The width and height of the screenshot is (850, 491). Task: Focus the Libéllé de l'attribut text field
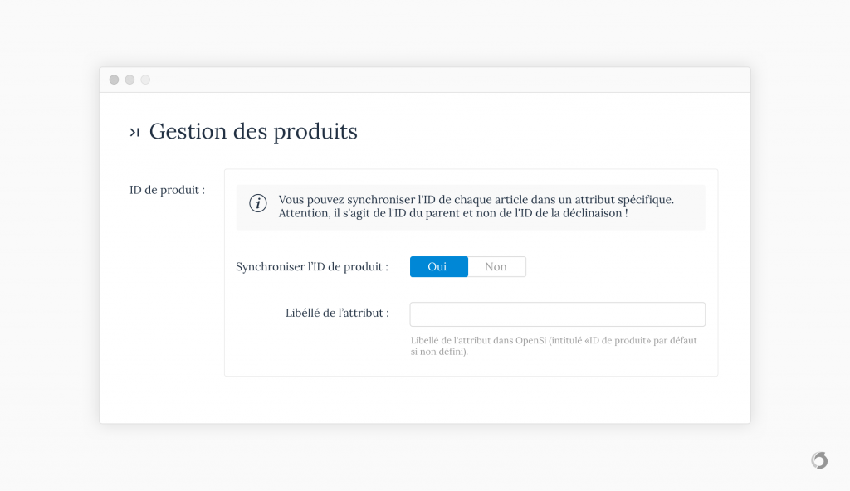click(557, 314)
